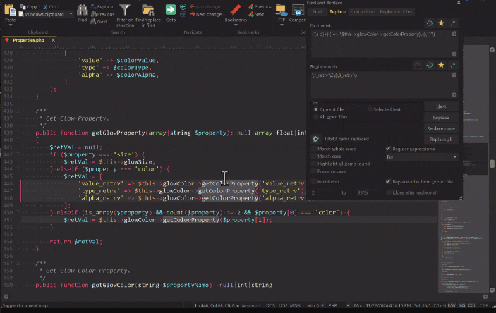The image size is (496, 313).
Task: Enable Match whole word checkbox
Action: pos(314,149)
